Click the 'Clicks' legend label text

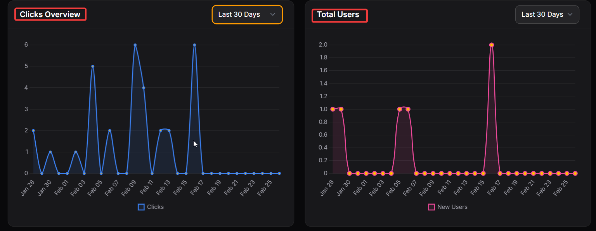(155, 207)
